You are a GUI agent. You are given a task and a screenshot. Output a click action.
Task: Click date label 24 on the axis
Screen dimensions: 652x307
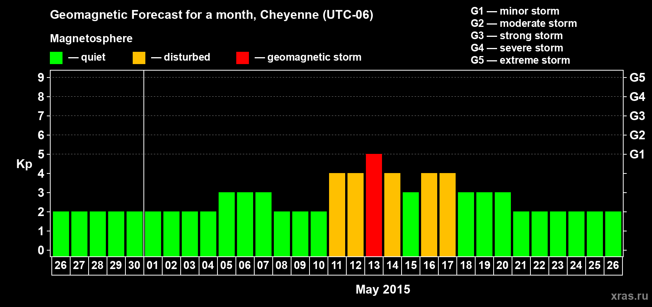click(x=576, y=266)
